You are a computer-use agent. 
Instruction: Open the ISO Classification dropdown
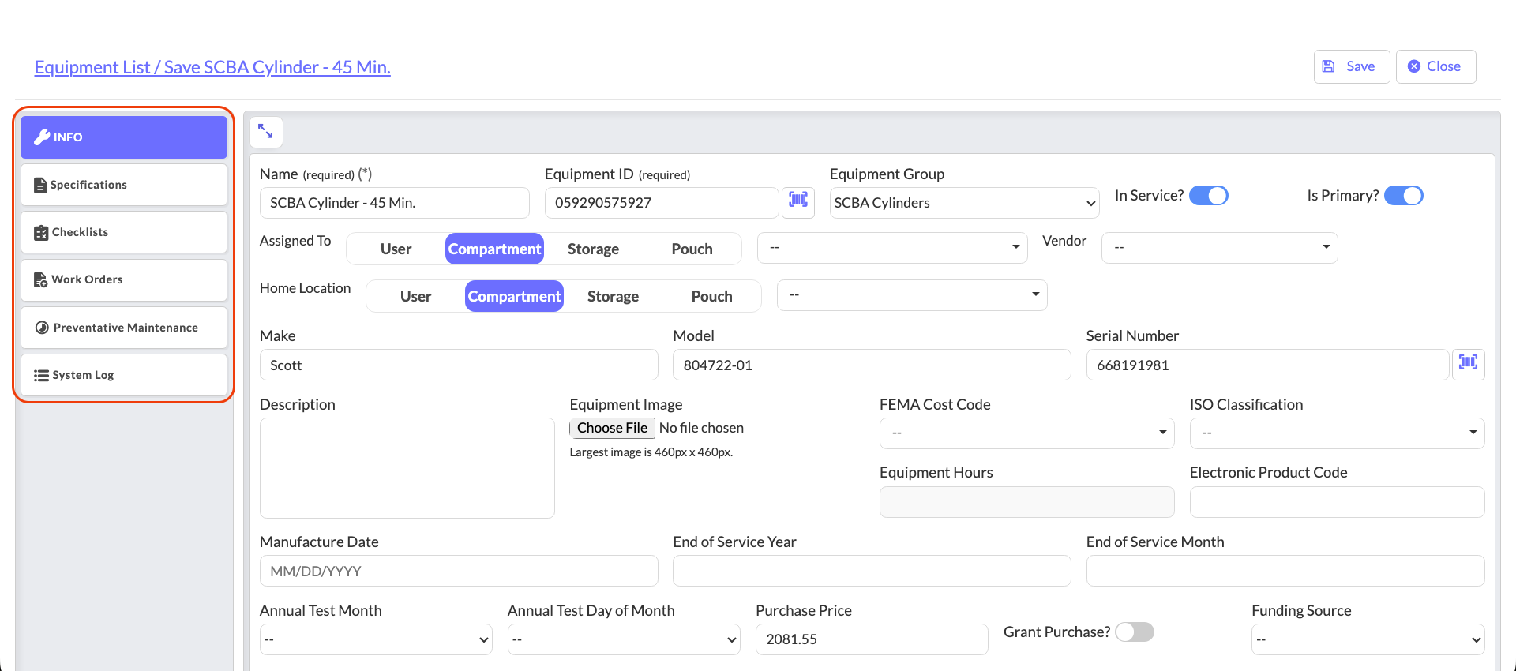(x=1337, y=433)
